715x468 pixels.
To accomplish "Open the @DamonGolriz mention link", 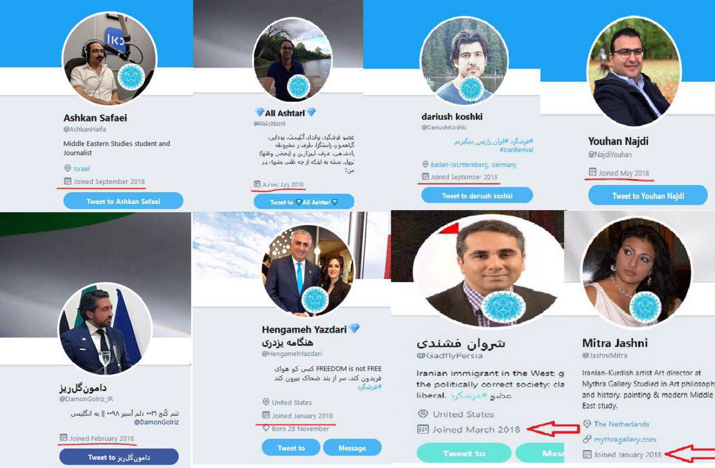I will click(x=157, y=422).
